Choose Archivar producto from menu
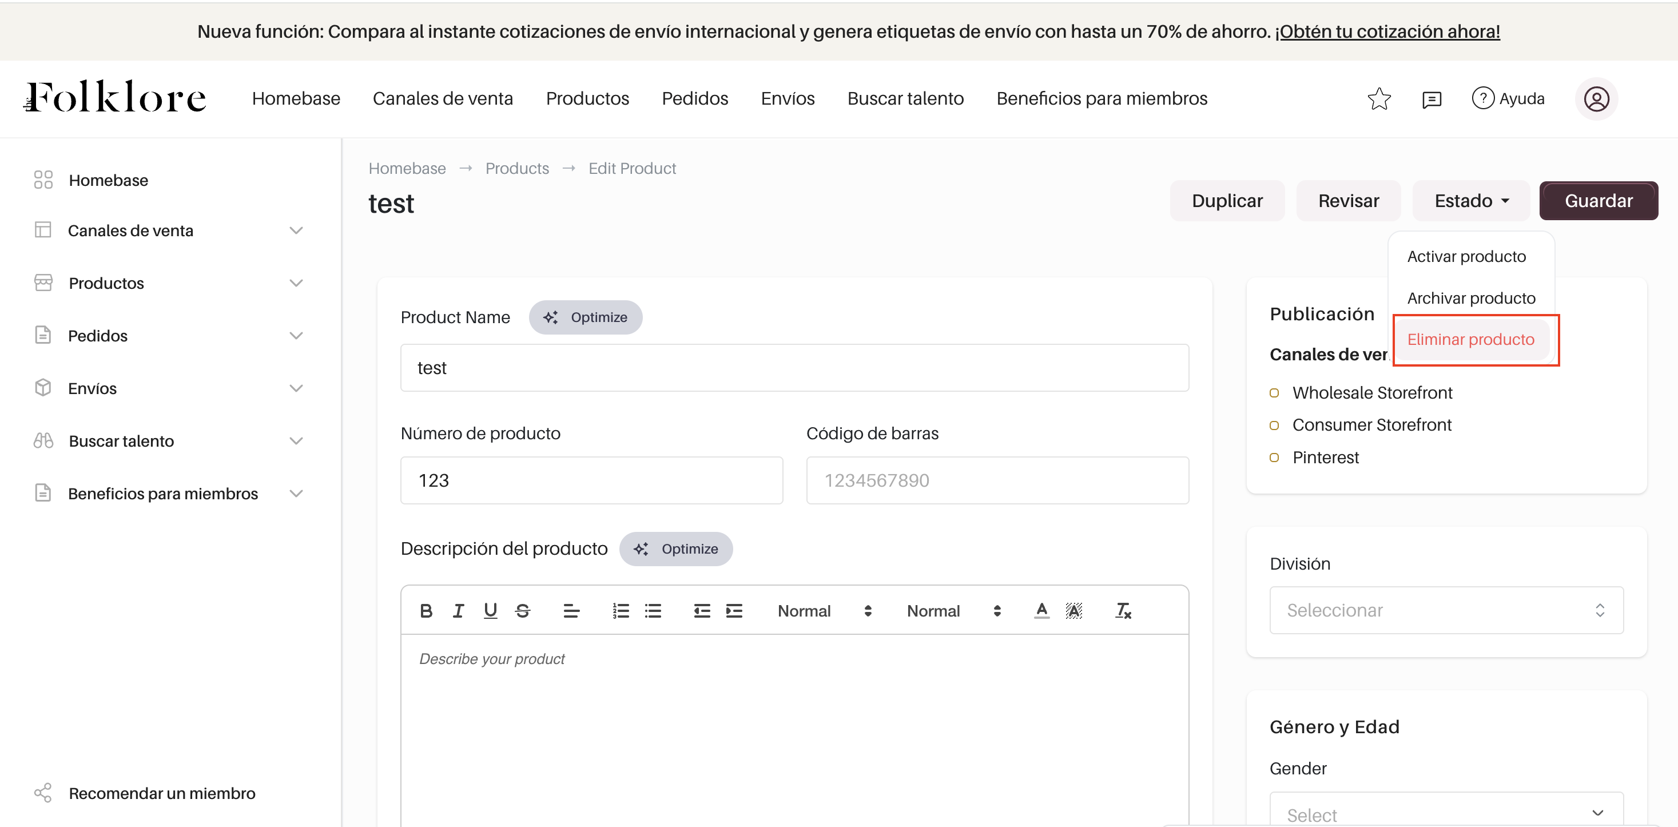This screenshot has width=1678, height=827. 1471,298
